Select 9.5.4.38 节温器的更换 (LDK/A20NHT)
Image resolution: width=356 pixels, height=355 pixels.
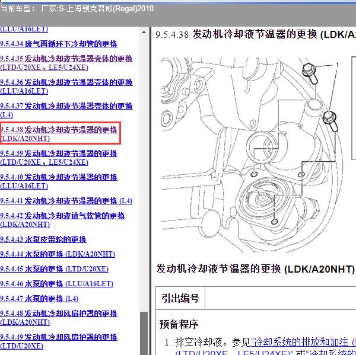click(59, 134)
